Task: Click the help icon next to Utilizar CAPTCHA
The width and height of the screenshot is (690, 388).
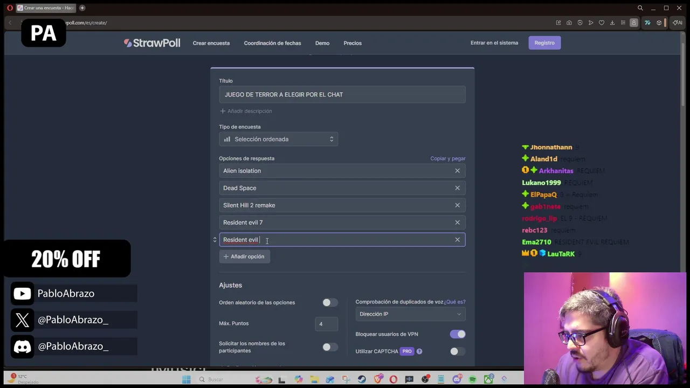Action: [x=419, y=351]
